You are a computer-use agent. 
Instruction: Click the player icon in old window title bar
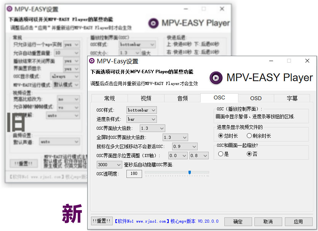point(10,8)
